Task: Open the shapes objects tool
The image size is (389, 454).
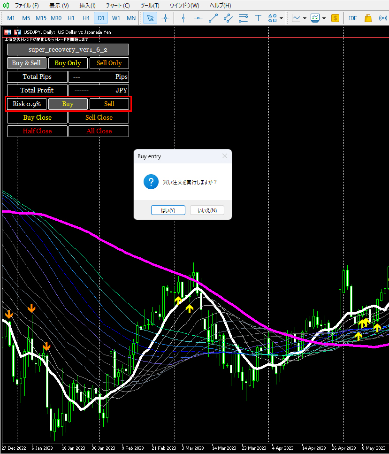Action: [x=272, y=18]
